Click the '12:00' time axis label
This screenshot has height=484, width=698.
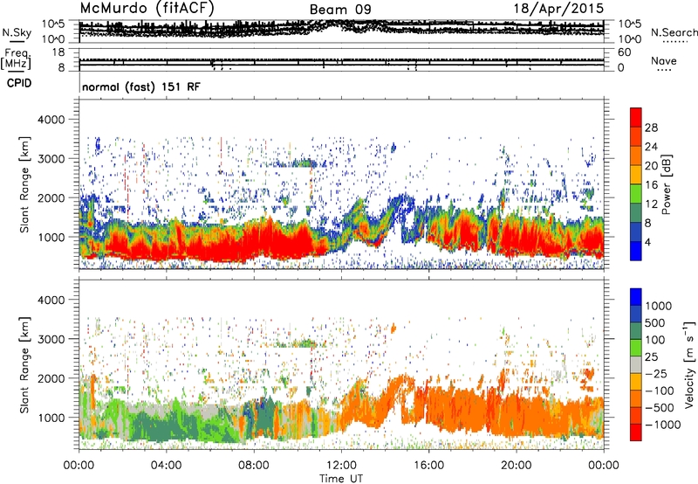pos(341,466)
